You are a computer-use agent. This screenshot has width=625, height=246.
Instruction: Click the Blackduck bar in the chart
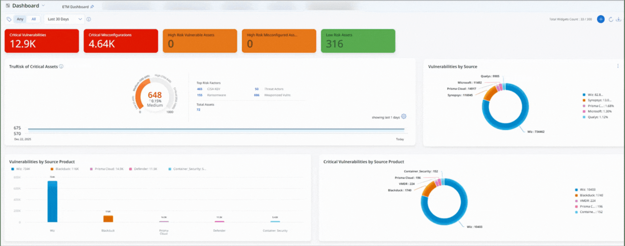(108, 218)
